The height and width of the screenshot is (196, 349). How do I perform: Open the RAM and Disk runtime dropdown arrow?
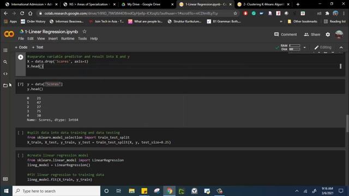[304, 47]
